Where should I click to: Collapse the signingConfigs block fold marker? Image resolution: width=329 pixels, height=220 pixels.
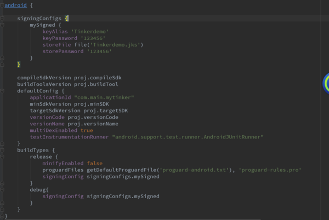[x=2, y=19]
